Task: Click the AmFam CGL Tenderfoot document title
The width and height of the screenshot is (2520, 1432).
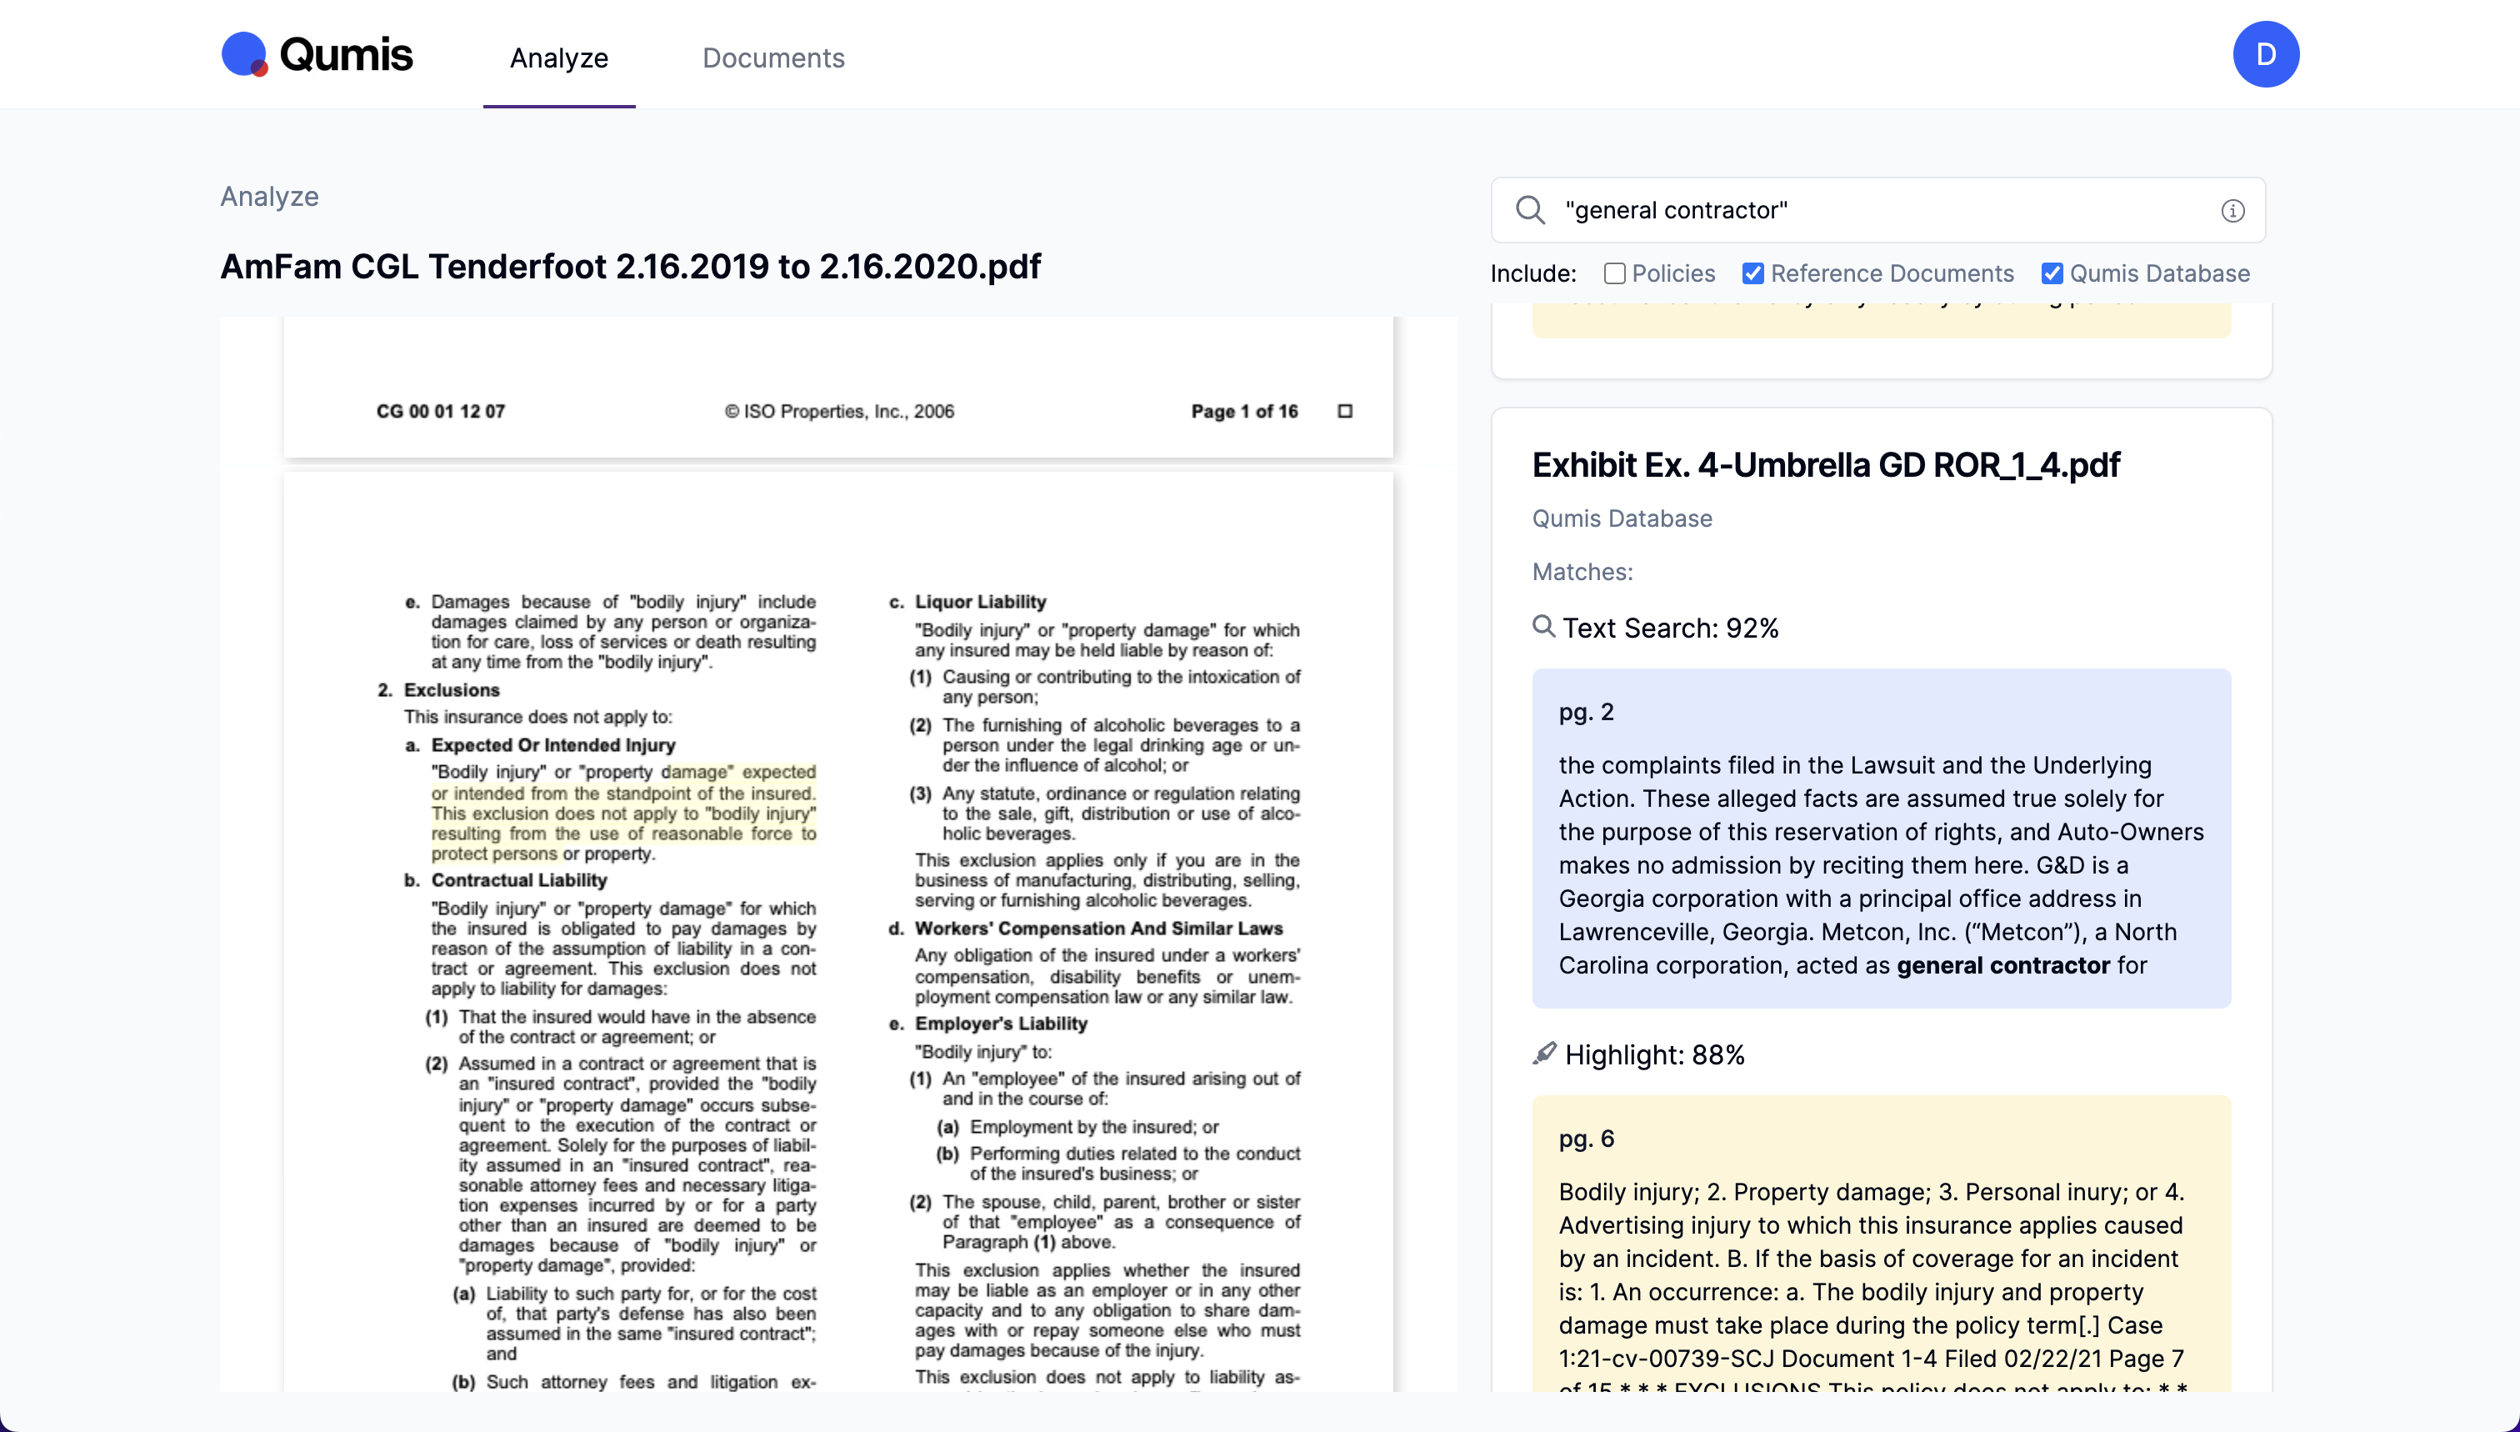Action: point(630,267)
